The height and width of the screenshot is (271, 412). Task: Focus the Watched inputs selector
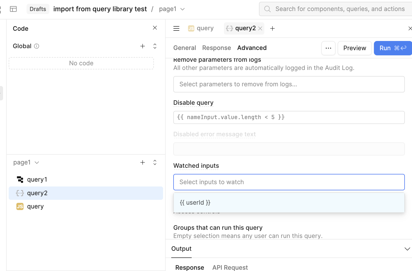[x=289, y=182]
